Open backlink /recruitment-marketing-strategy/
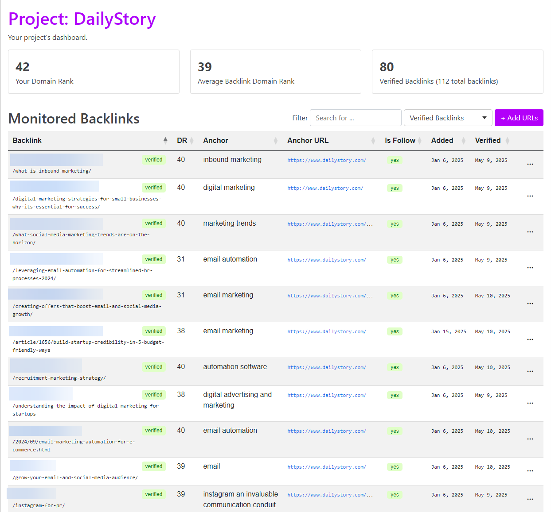The height and width of the screenshot is (512, 551). (59, 378)
